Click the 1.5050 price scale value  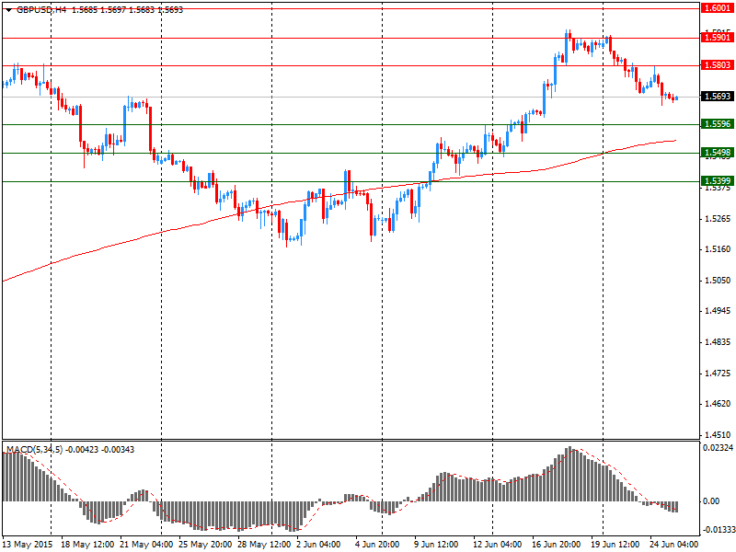tap(719, 281)
